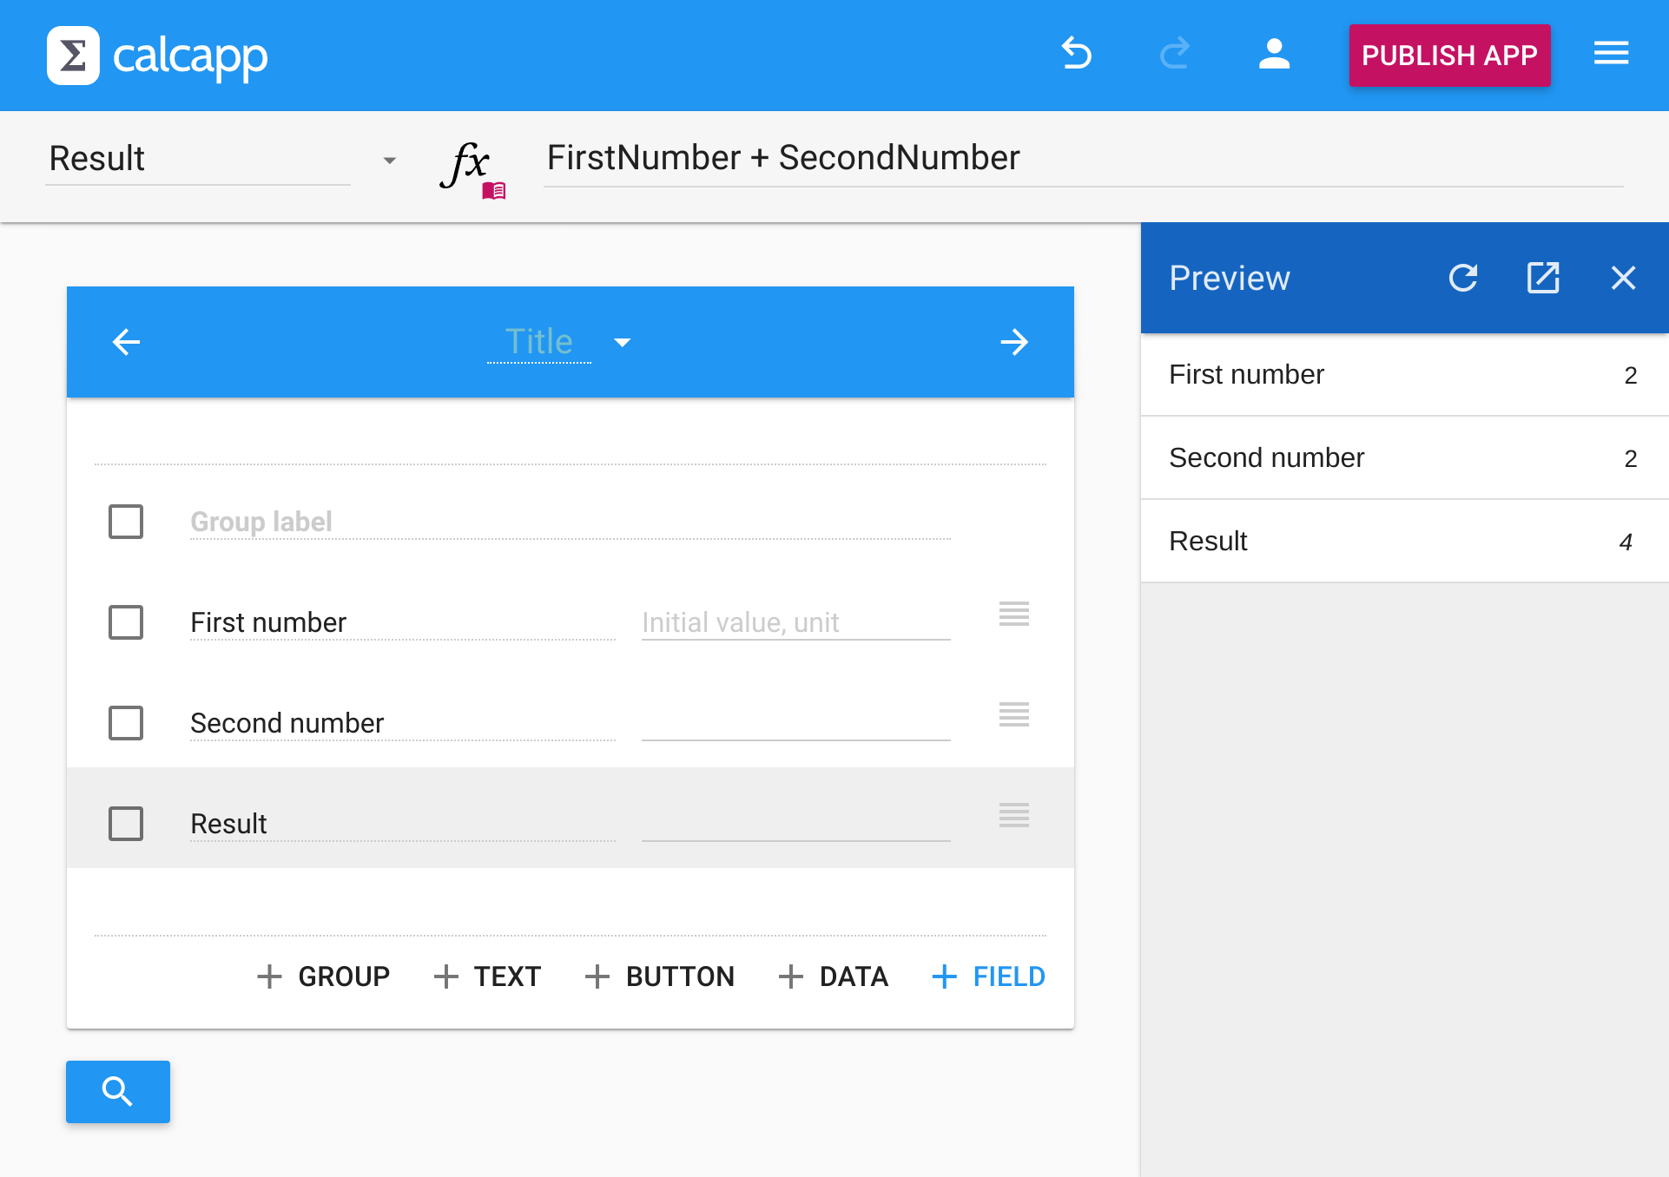Add a new BUTTON element
The width and height of the screenshot is (1669, 1177).
tap(660, 976)
